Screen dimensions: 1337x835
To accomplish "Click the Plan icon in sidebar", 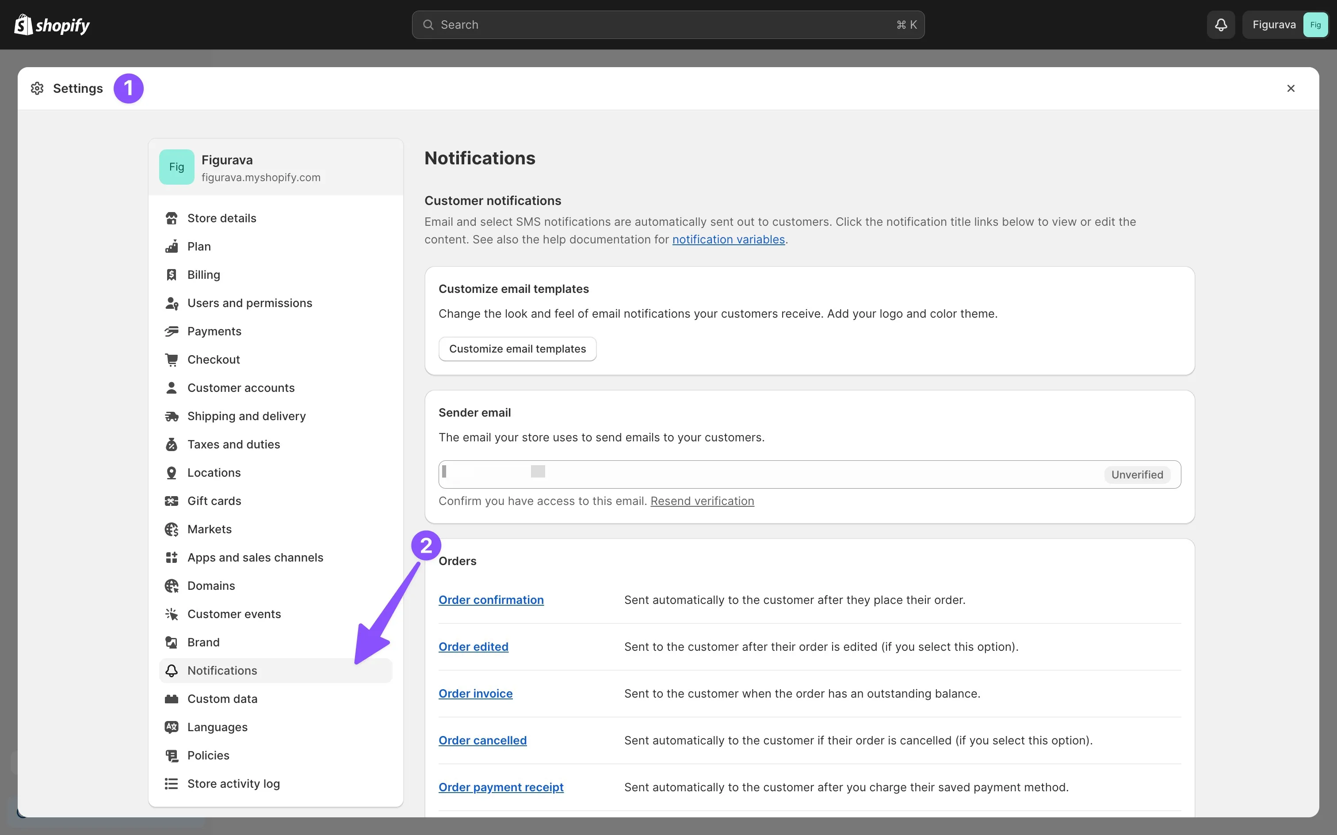I will 171,247.
